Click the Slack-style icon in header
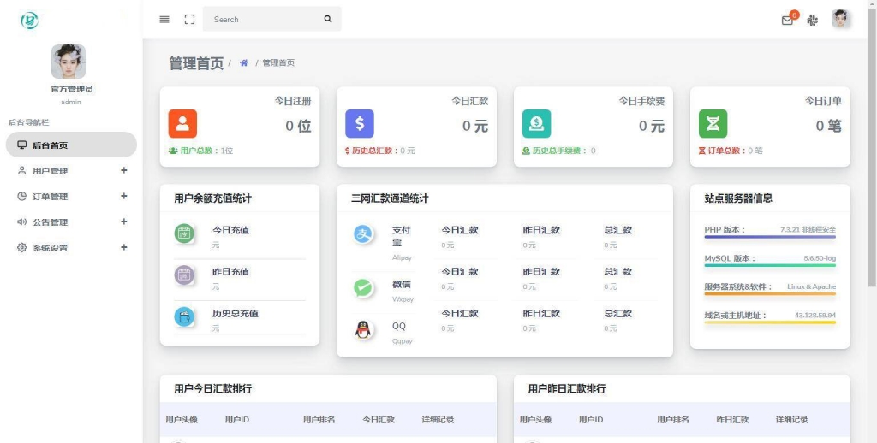Image resolution: width=877 pixels, height=443 pixels. coord(813,21)
